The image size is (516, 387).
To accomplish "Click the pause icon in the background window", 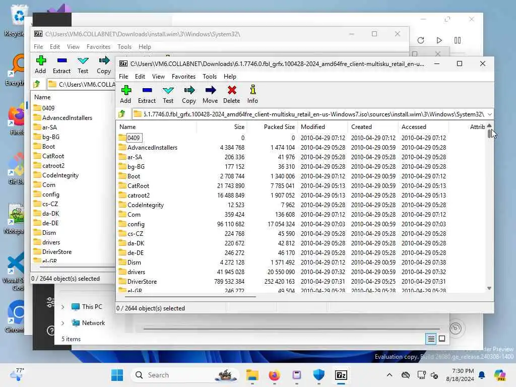I will pos(458,40).
